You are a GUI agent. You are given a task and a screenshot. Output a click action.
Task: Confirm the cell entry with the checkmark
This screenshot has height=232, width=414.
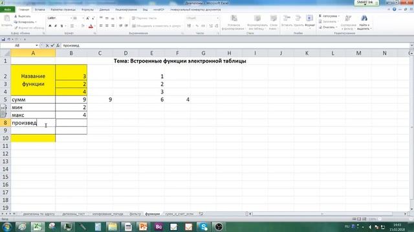[x=52, y=46]
